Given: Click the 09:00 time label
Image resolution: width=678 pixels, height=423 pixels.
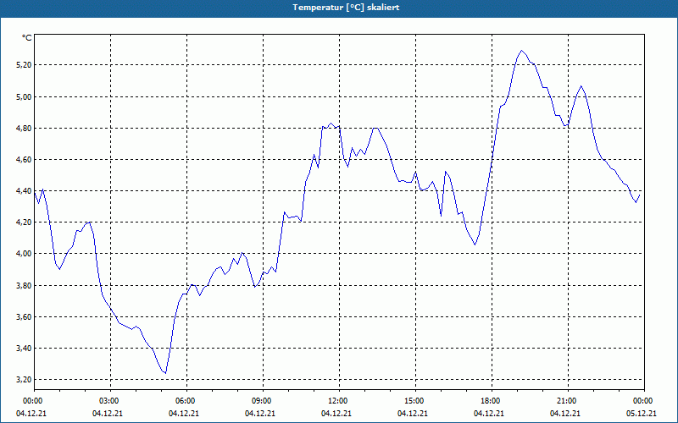Looking at the screenshot, I should tap(263, 401).
